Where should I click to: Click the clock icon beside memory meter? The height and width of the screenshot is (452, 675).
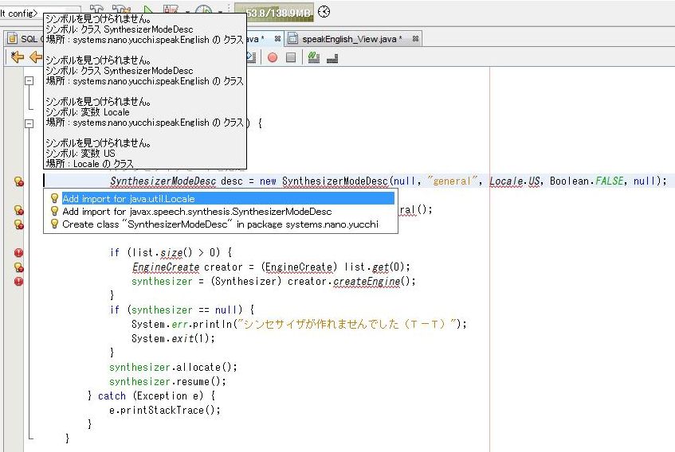point(324,11)
